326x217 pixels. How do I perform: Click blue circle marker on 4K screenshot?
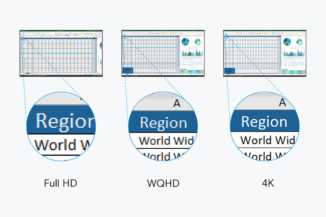226,37
